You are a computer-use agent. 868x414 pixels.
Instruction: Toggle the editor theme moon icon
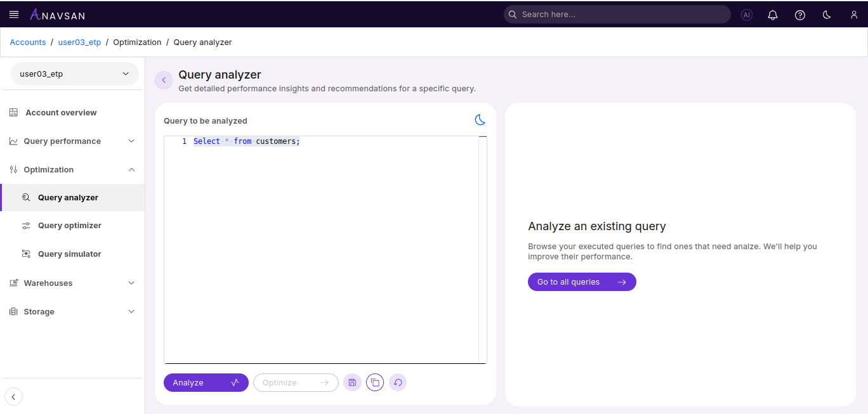[480, 120]
